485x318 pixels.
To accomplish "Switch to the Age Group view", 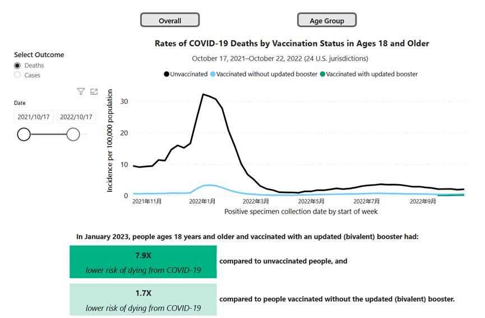I will [x=327, y=21].
